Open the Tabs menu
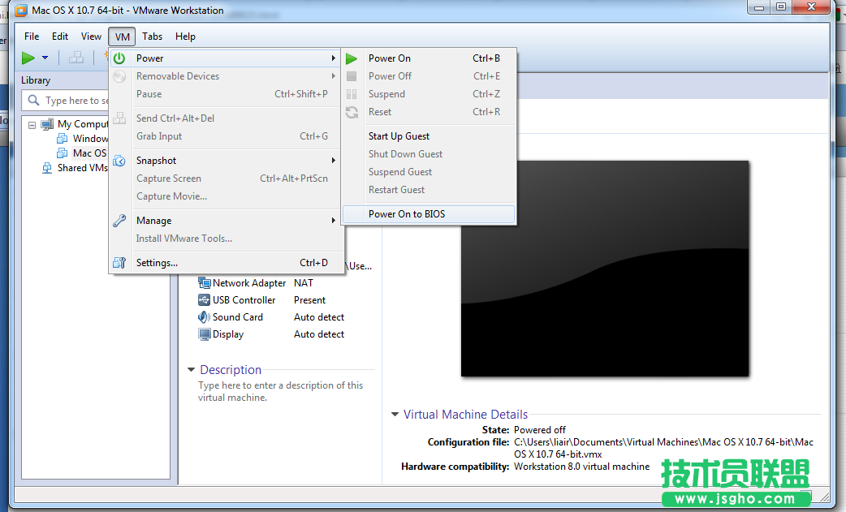The width and height of the screenshot is (846, 512). click(x=152, y=36)
